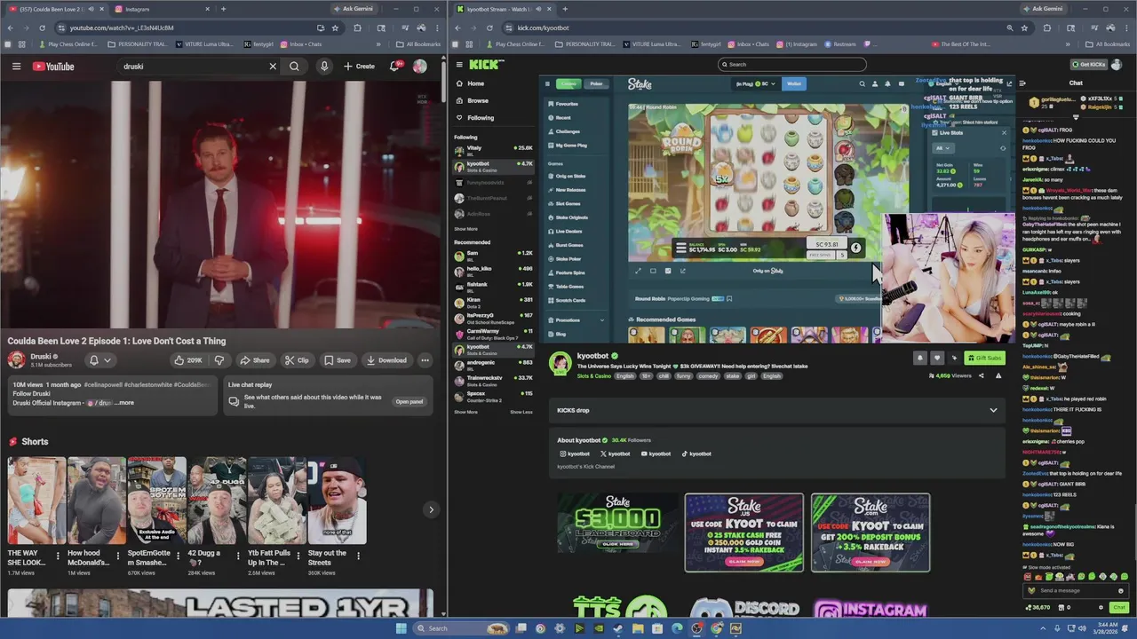This screenshot has width=1137, height=639.
Task: Click Ask Gemini in the left Chrome window
Action: pos(354,9)
